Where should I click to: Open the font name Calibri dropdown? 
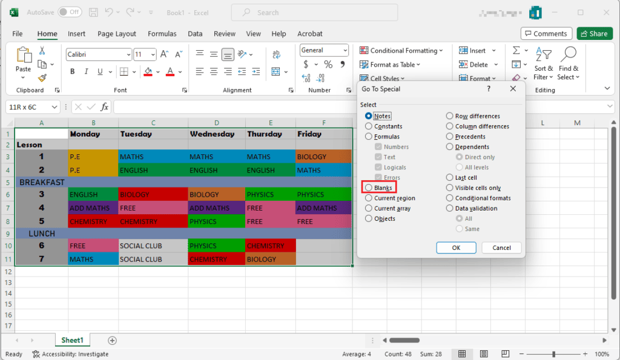click(128, 54)
